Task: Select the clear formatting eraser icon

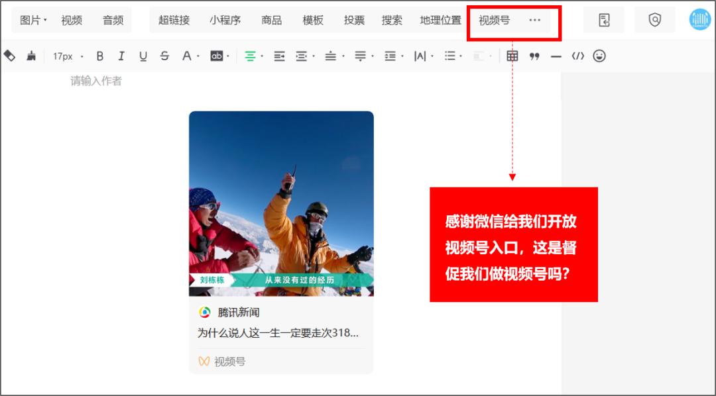Action: [x=9, y=56]
